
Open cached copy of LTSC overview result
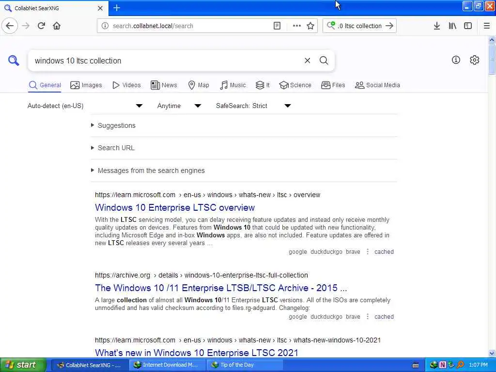tap(384, 252)
